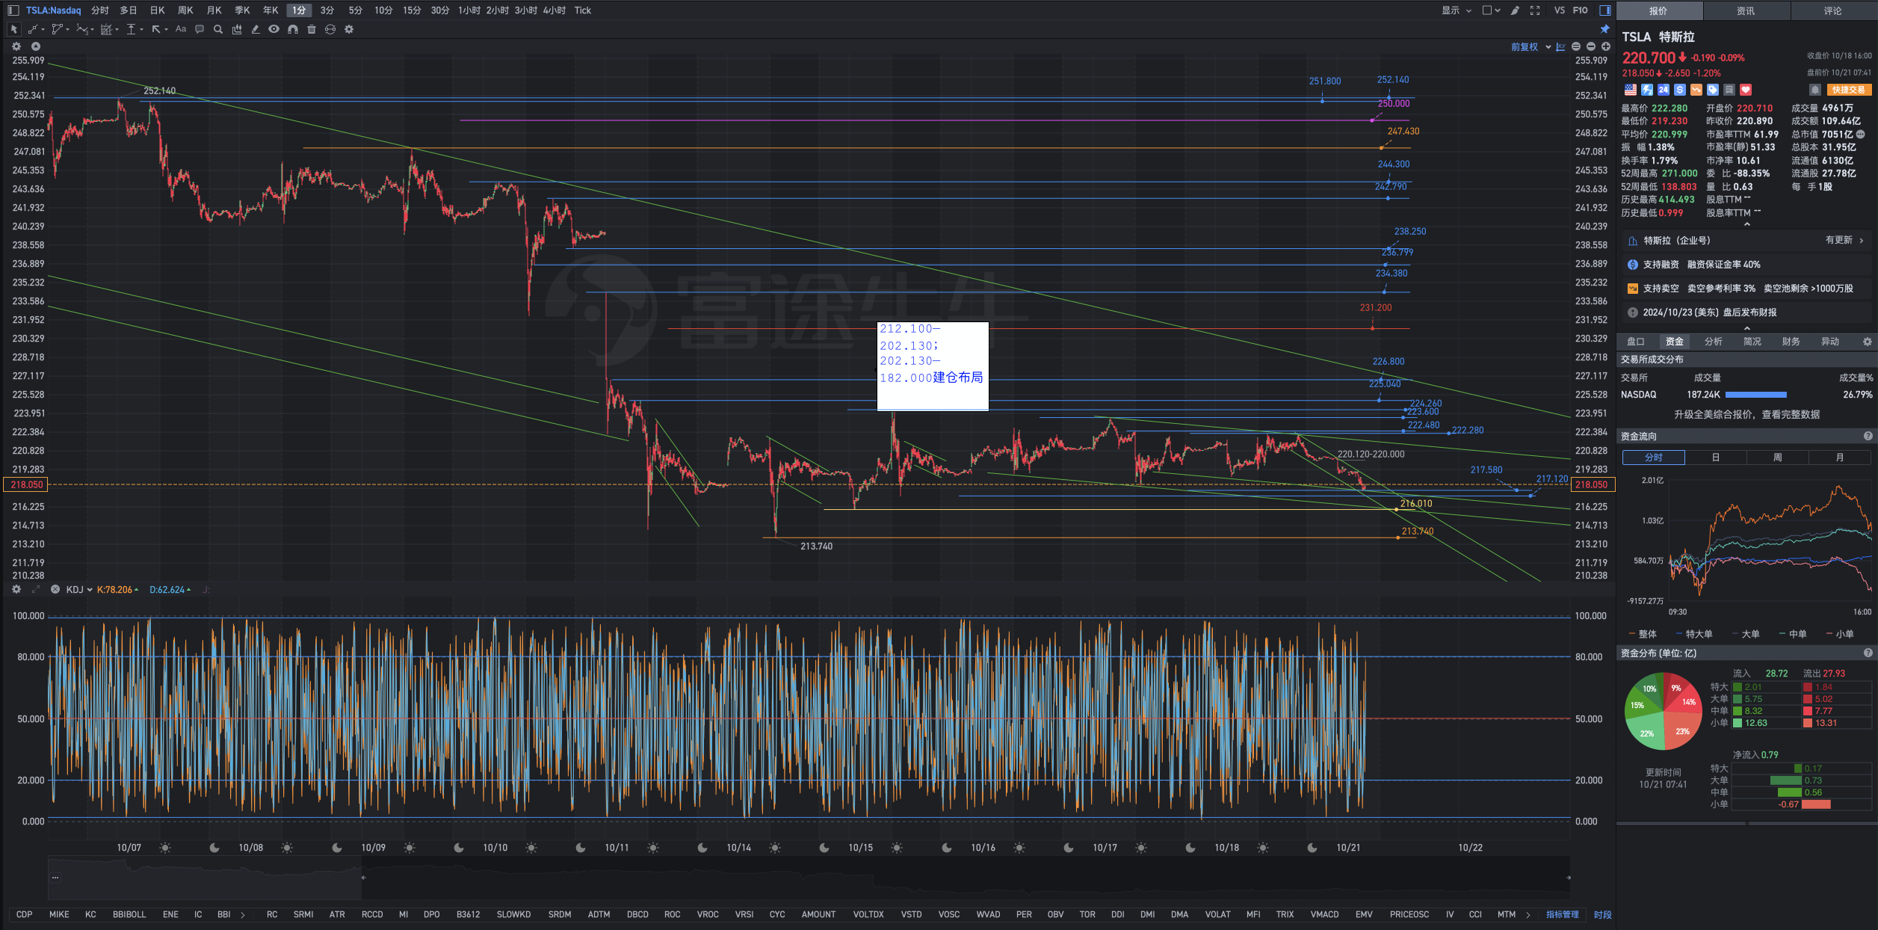Expand more indicators chevron after BBI
The image size is (1878, 930).
coord(243,915)
